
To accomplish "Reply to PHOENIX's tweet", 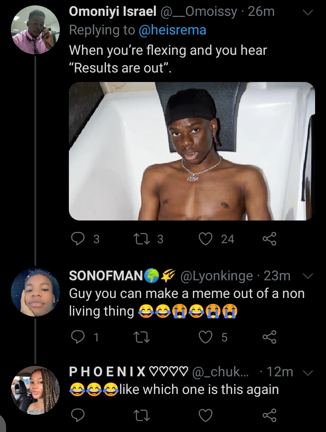I will coord(78,415).
